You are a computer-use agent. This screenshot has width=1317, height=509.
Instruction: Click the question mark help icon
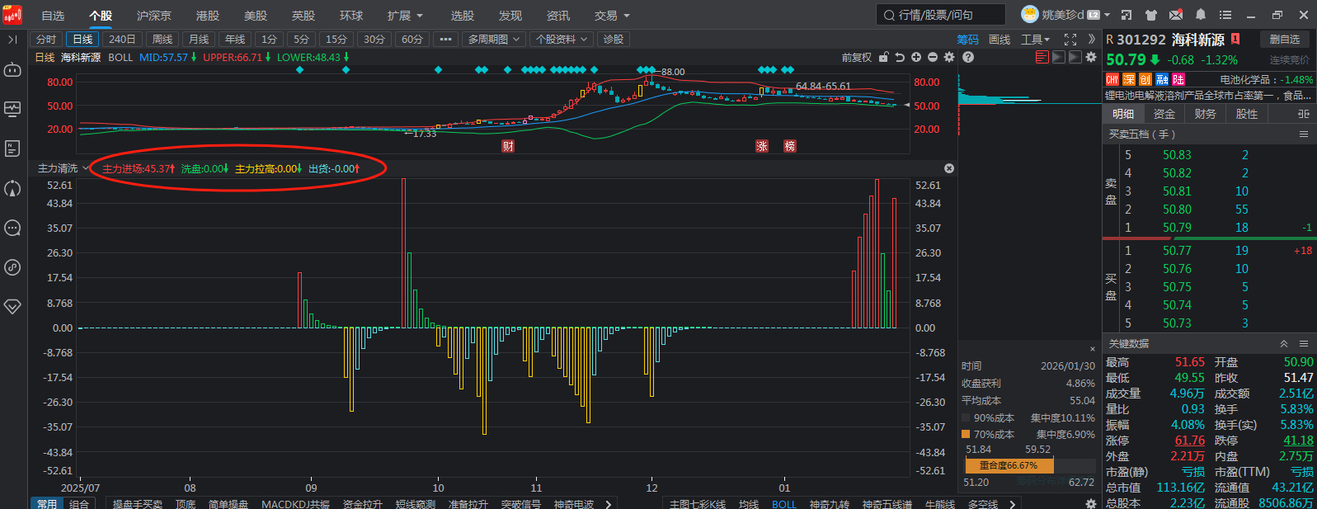(968, 57)
